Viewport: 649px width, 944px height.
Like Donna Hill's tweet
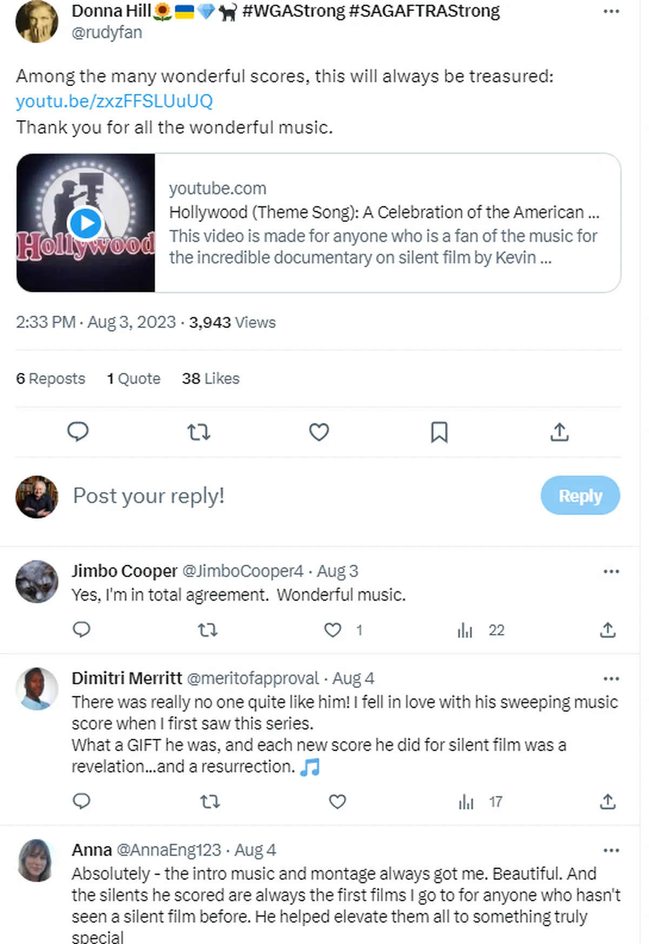pos(319,432)
